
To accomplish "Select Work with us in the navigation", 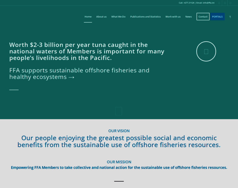I will 173,17.
